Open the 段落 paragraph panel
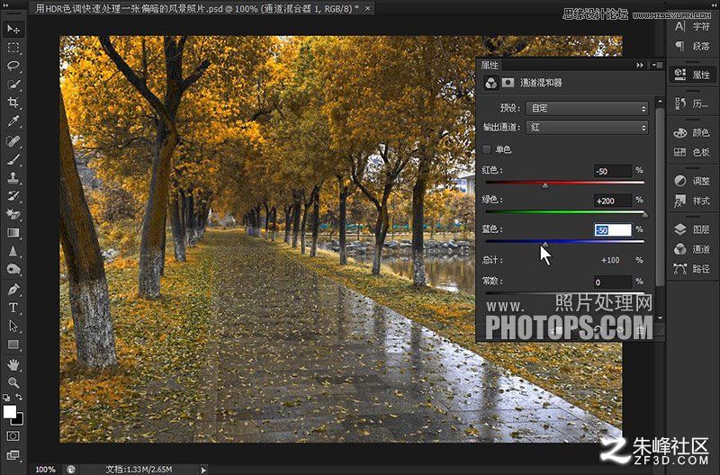 (x=692, y=46)
